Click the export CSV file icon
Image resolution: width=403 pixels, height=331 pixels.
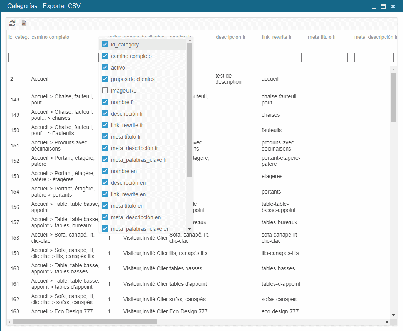coord(24,23)
